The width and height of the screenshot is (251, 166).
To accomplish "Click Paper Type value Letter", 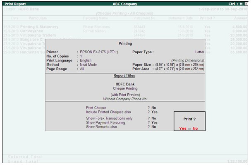I will tap(200, 52).
